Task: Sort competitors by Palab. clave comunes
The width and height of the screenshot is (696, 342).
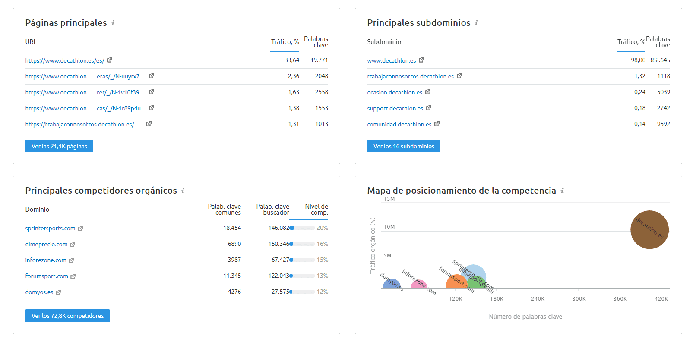Action: pos(225,210)
